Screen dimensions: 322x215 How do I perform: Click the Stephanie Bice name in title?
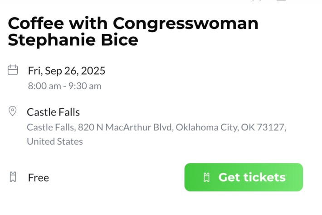click(73, 40)
